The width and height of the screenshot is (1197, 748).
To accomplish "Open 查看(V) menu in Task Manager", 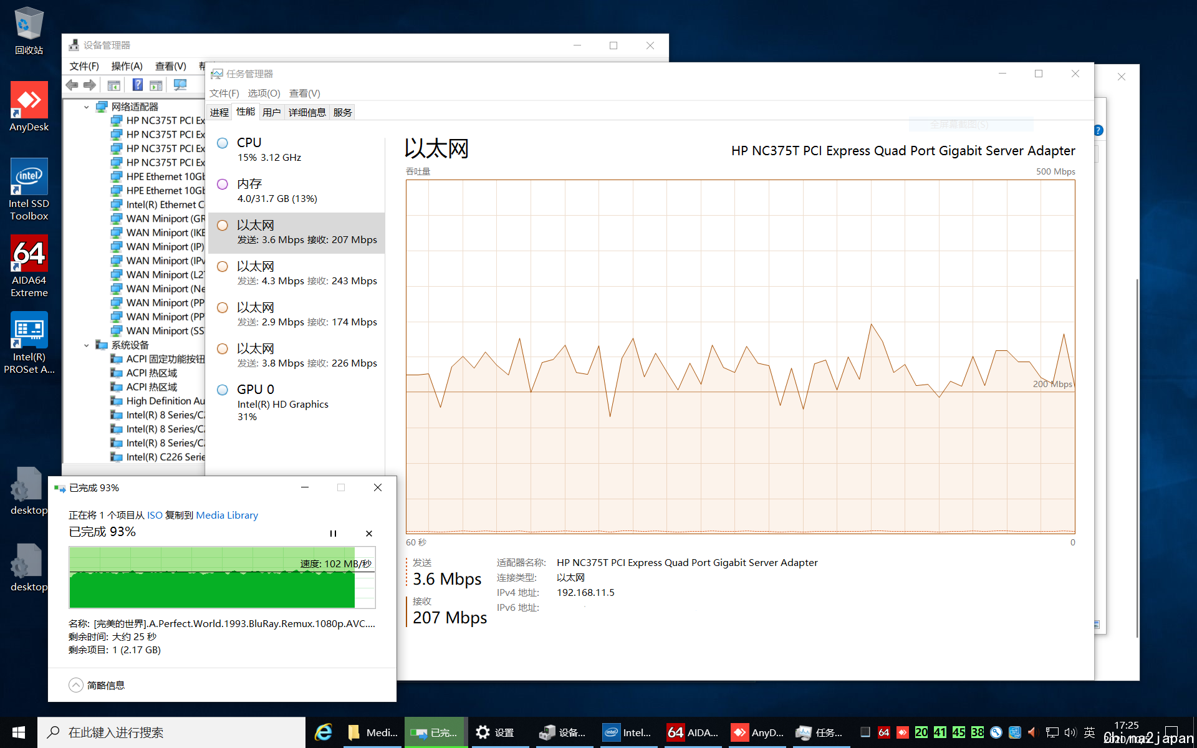I will point(305,93).
